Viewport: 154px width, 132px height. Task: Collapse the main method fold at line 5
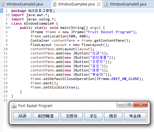[9, 28]
